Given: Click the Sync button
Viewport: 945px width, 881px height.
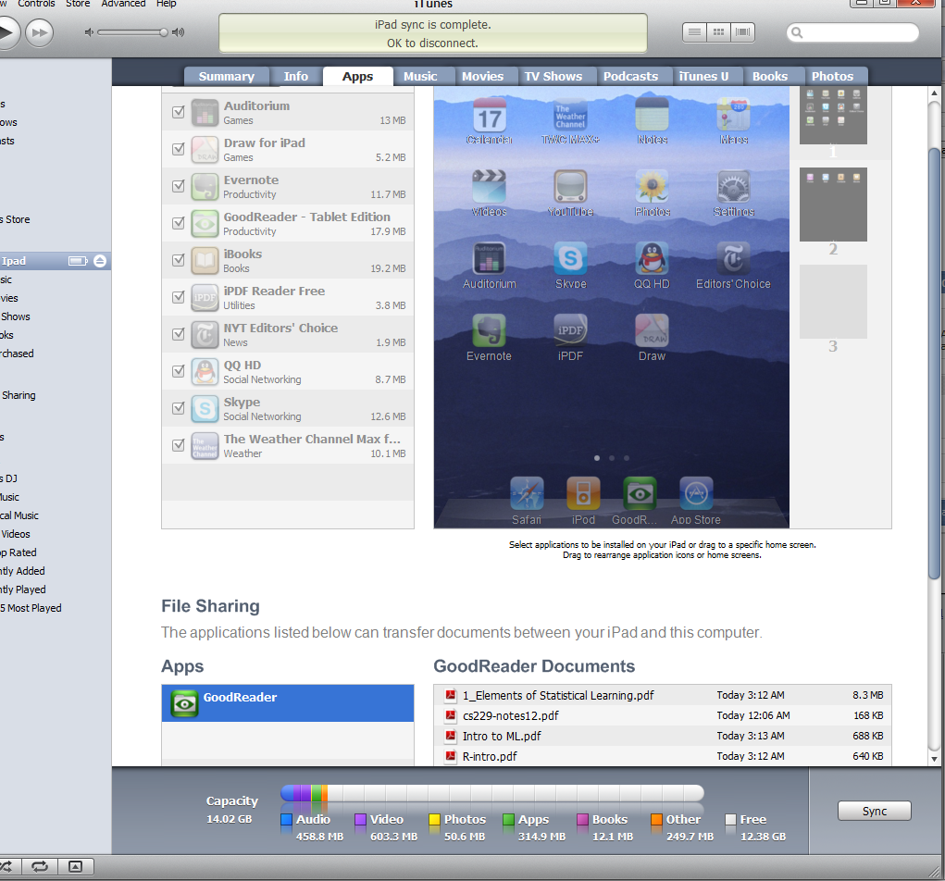Looking at the screenshot, I should pyautogui.click(x=874, y=811).
